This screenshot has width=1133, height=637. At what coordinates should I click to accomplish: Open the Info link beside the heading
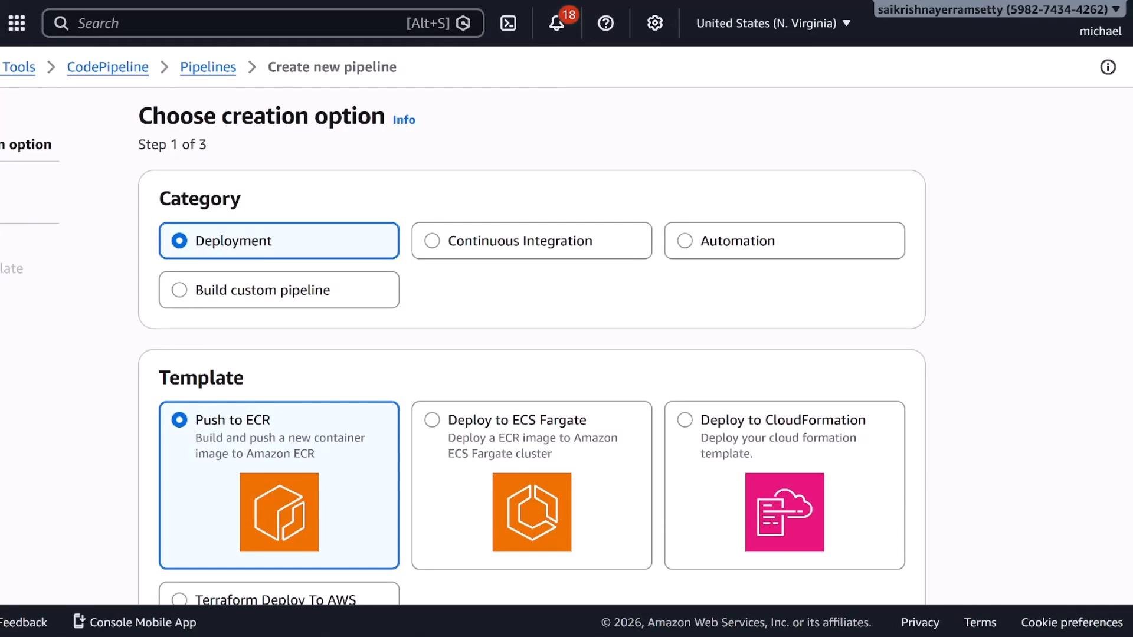404,120
